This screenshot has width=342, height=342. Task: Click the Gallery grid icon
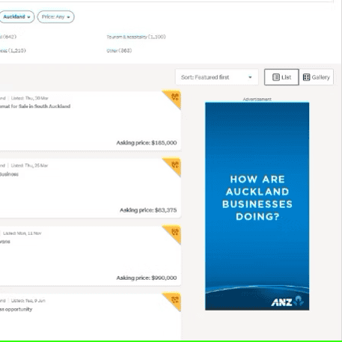(x=306, y=77)
